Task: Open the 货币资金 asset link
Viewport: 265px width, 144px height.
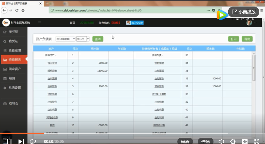Action: [52, 63]
